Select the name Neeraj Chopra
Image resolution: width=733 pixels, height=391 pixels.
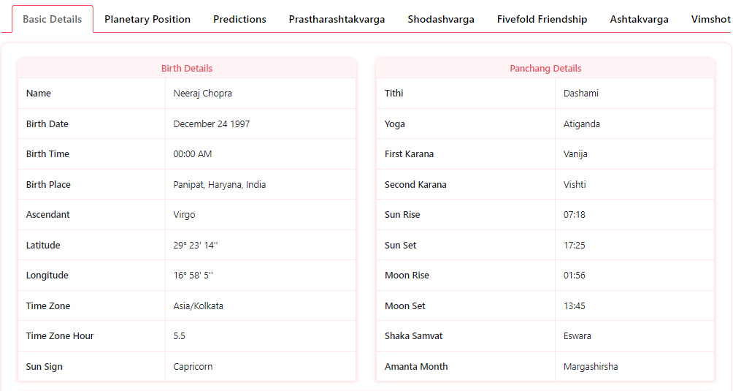pyautogui.click(x=202, y=93)
